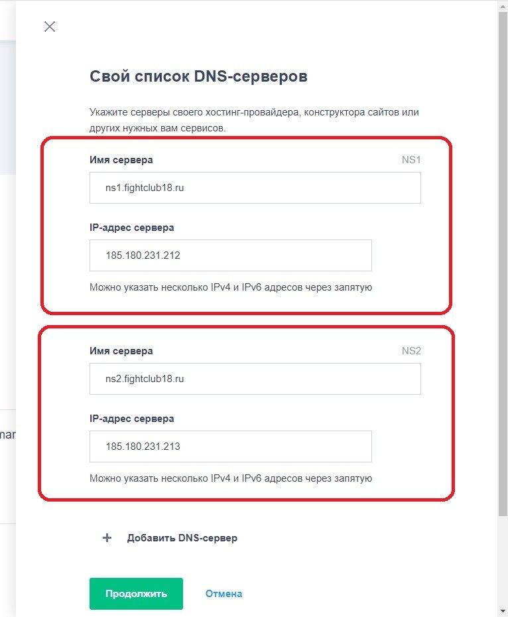Click the IP-адрес сервера label above 185.180.231.213
Image resolution: width=508 pixels, height=617 pixels.
coord(131,419)
